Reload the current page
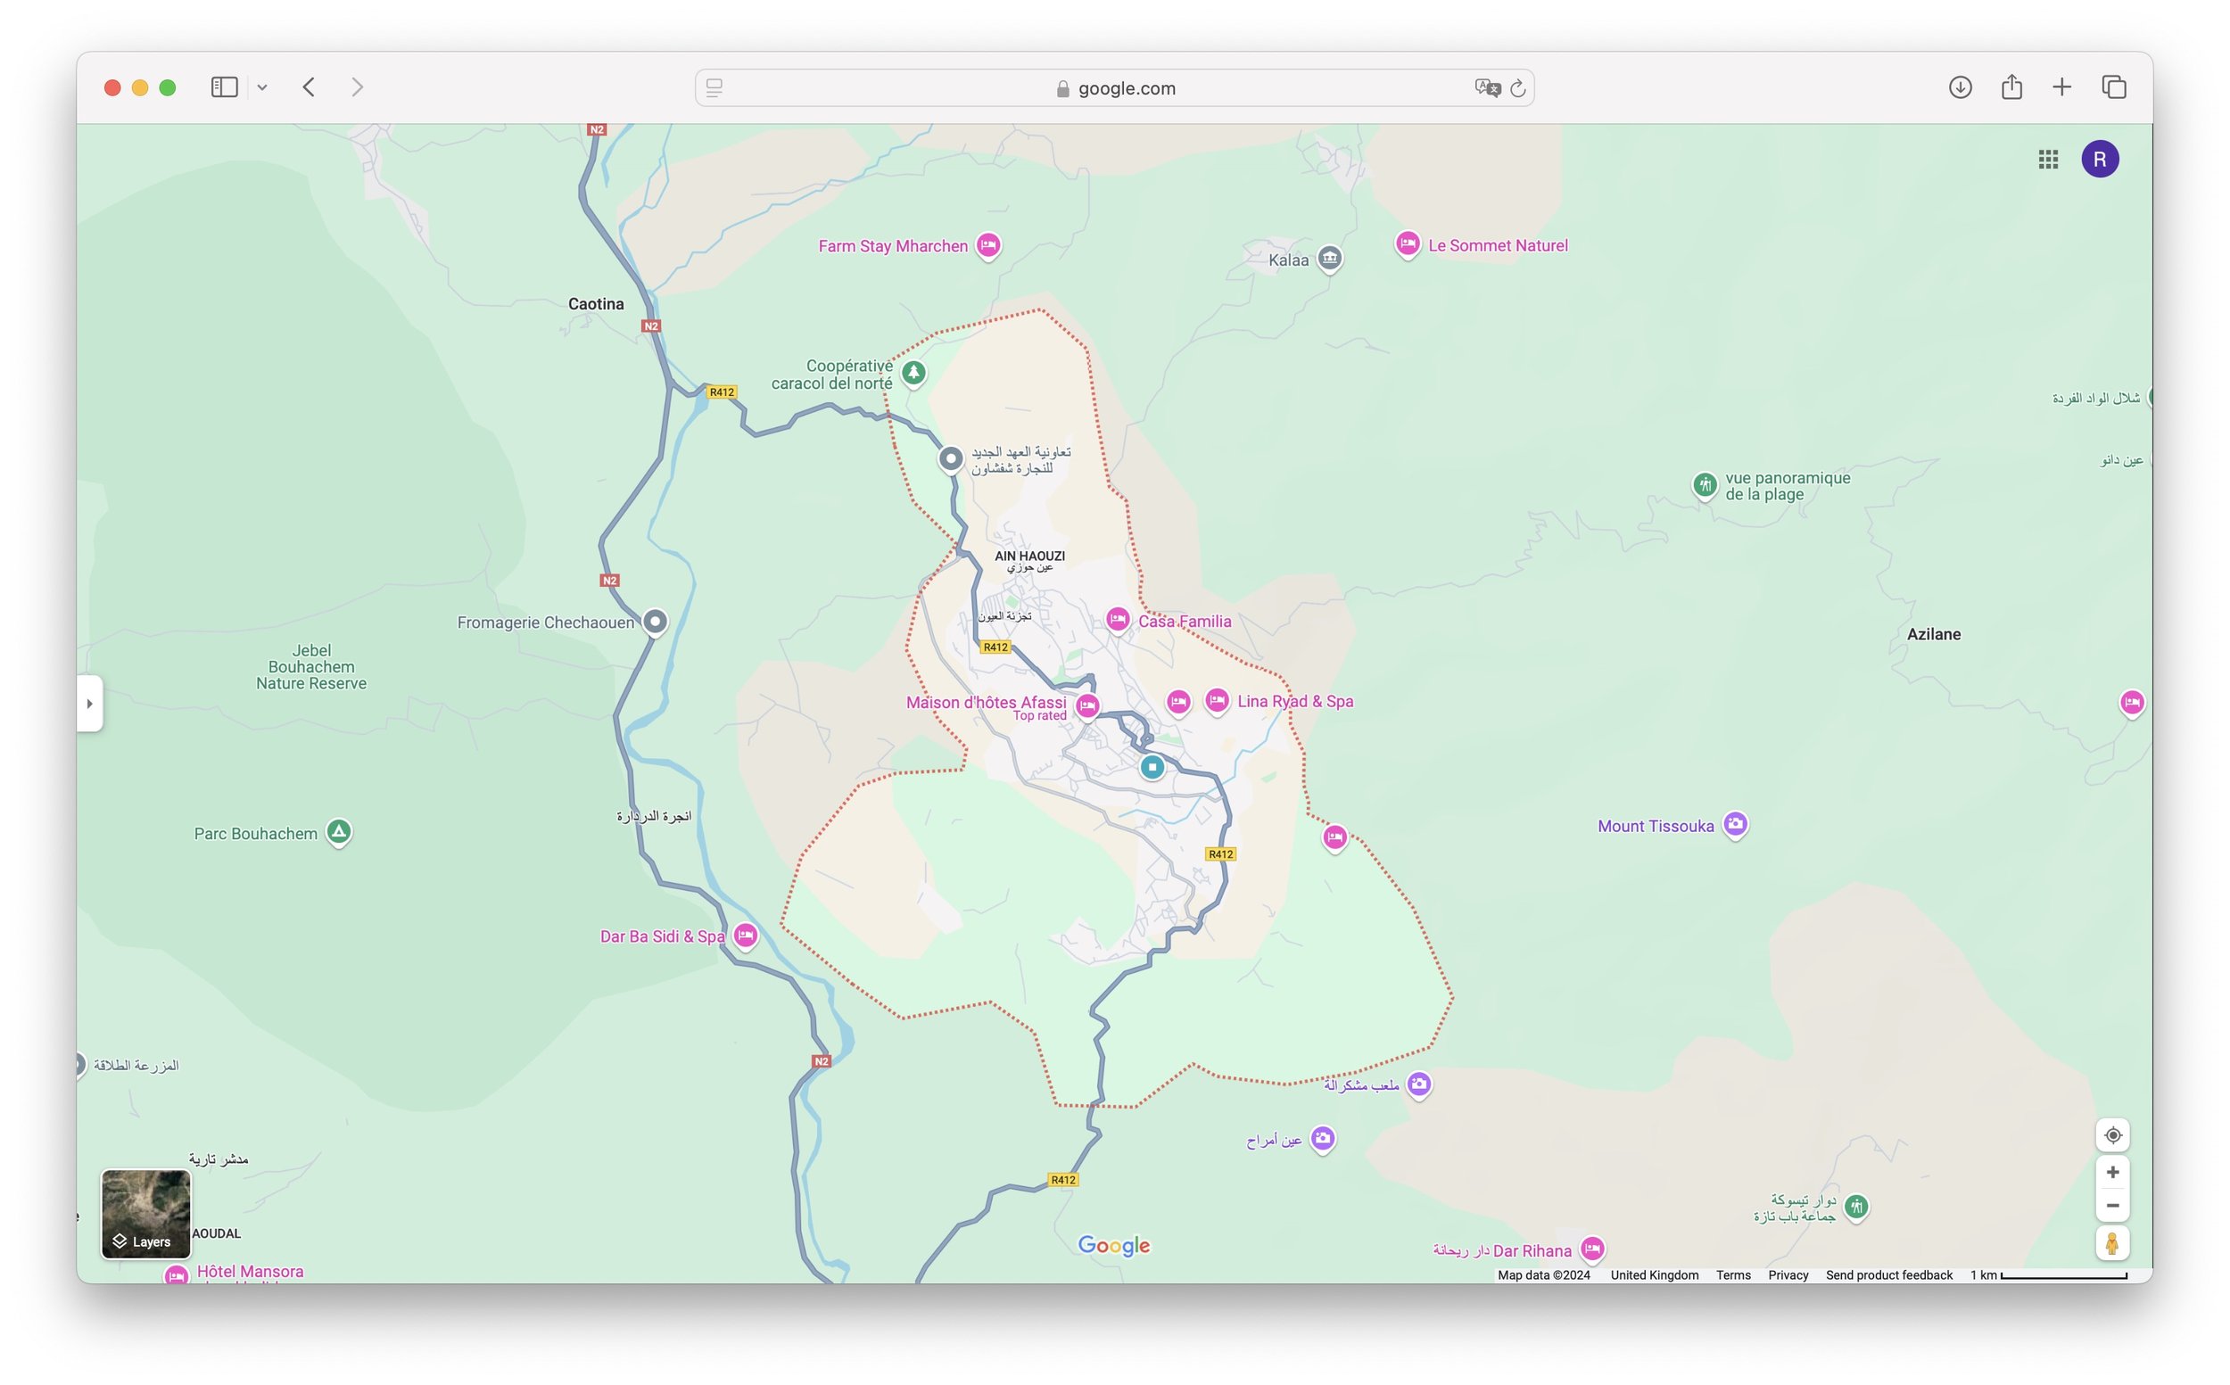The image size is (2230, 1385). click(1518, 89)
